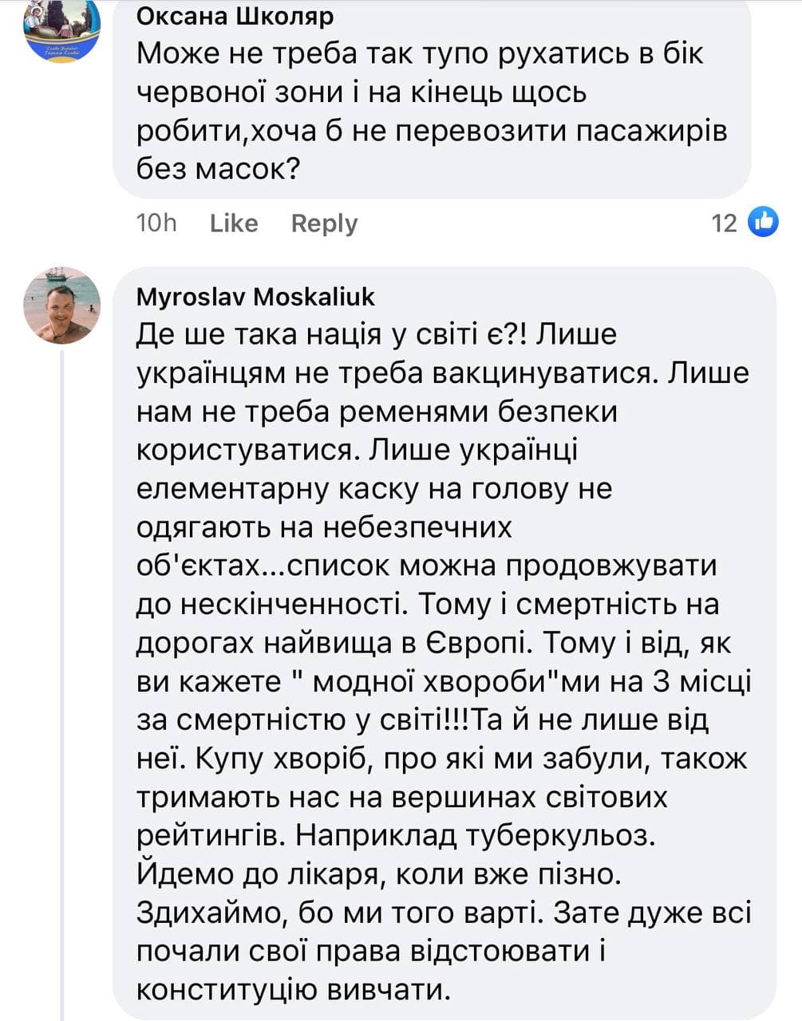
Task: Click the phrase "без масок?" in Оксана's comment
Action: pyautogui.click(x=218, y=169)
